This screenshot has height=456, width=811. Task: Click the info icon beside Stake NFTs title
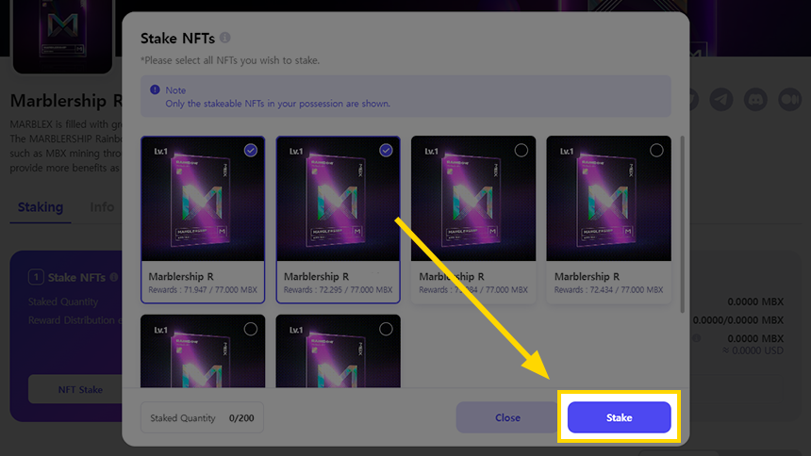tap(224, 39)
